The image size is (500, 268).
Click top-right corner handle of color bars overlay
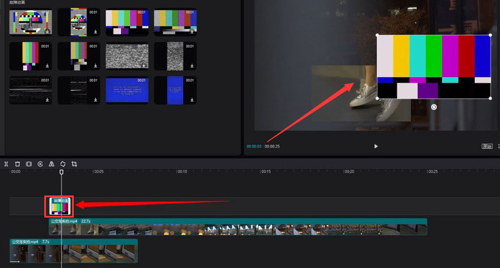(x=490, y=35)
